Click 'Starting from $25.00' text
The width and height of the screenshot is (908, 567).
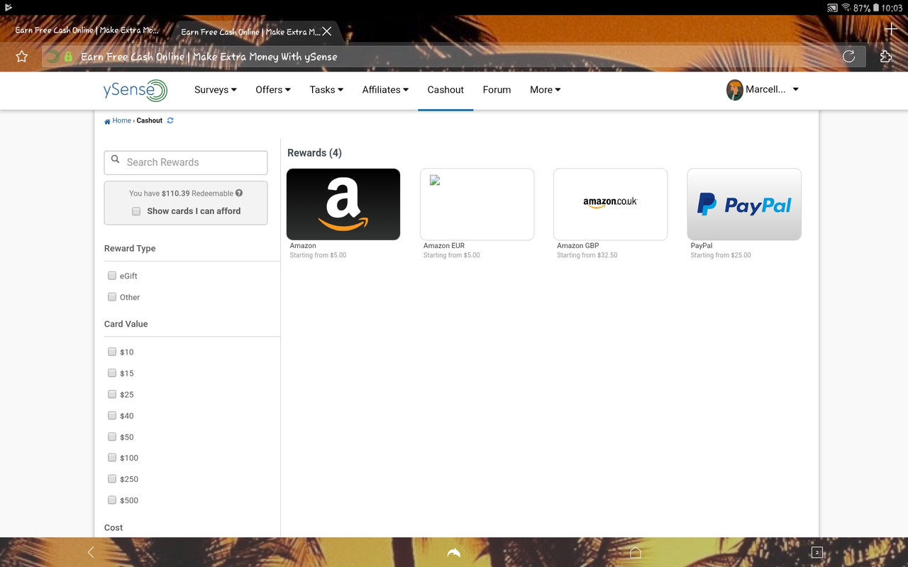[x=721, y=255]
